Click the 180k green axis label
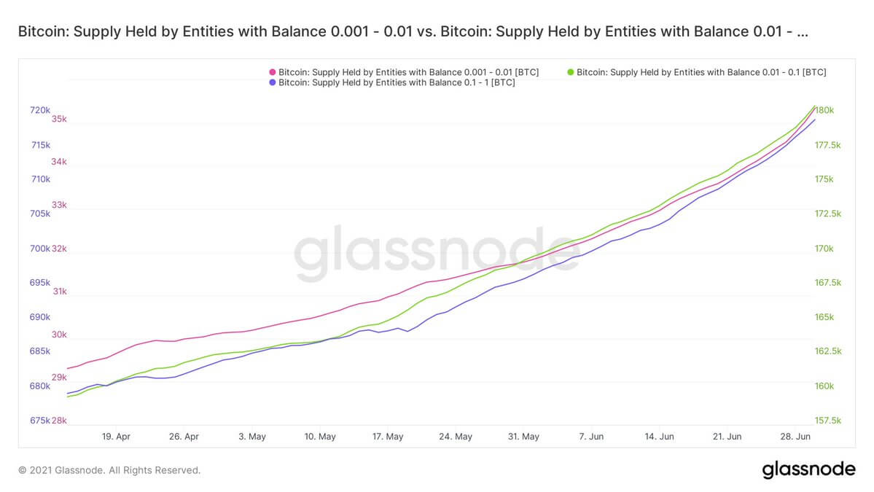Image resolution: width=874 pixels, height=492 pixels. [x=824, y=110]
